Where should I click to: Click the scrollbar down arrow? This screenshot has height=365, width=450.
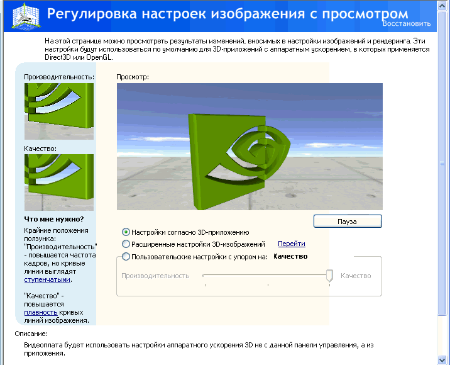[x=444, y=359]
